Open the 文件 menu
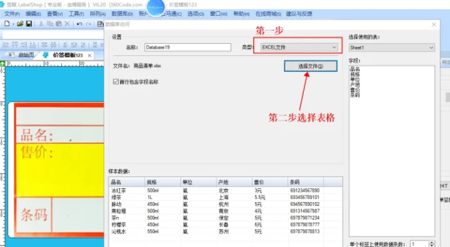The width and height of the screenshot is (450, 247). click(12, 14)
